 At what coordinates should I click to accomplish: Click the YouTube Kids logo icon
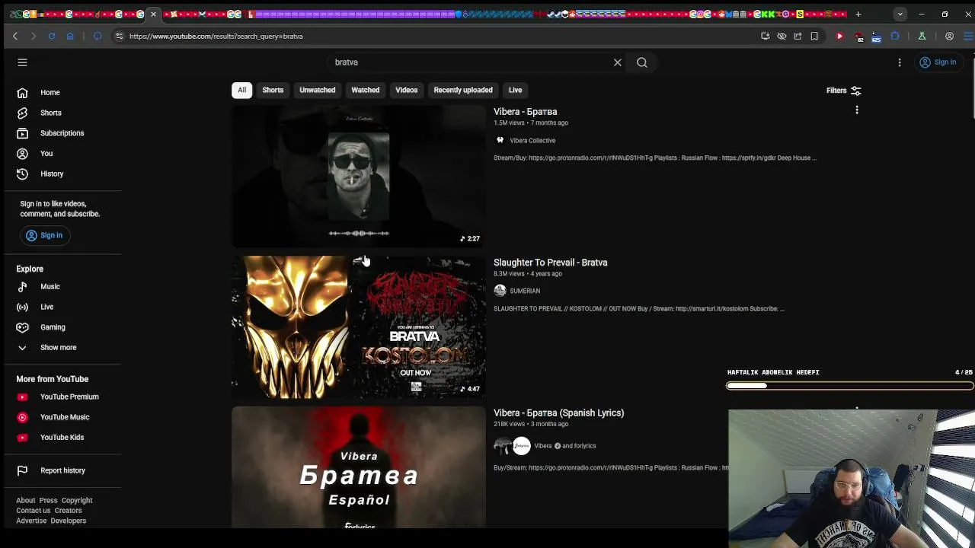[22, 438]
